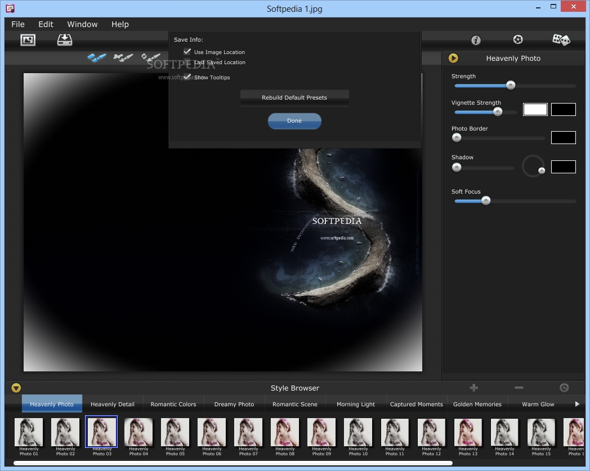
Task: Select the Heavenly Photo 10 preset thumbnail
Action: pos(358,432)
